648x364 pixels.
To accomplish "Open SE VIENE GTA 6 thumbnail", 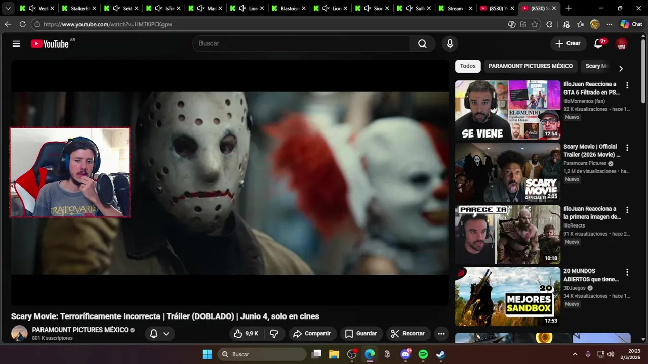I will 508,110.
